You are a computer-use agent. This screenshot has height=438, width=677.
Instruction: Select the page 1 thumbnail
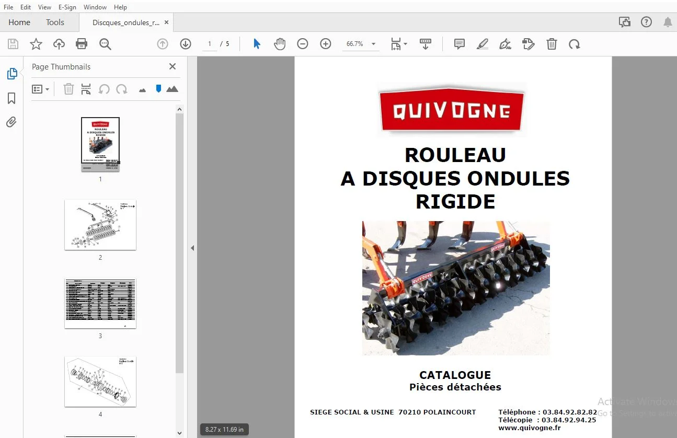coord(100,144)
